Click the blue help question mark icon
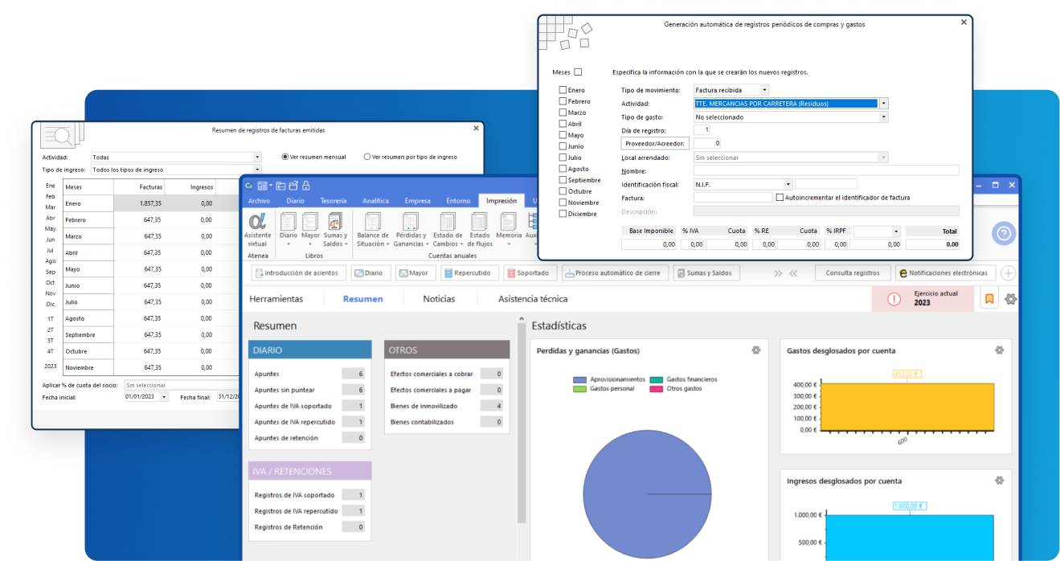 coord(1004,234)
